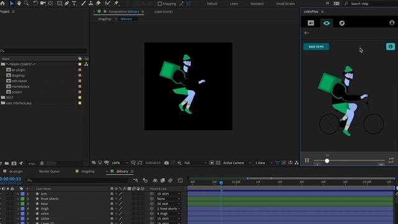The width and height of the screenshot is (398, 224).
Task: Open the Active Camera dropdown
Action: tap(237, 163)
